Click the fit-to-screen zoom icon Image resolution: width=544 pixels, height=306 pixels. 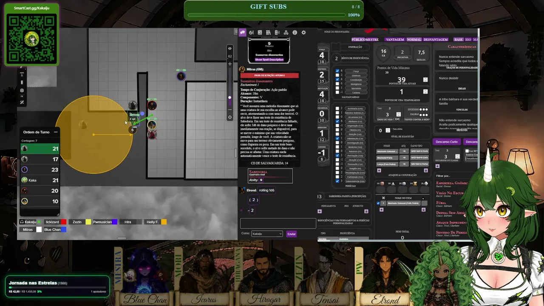230,117
